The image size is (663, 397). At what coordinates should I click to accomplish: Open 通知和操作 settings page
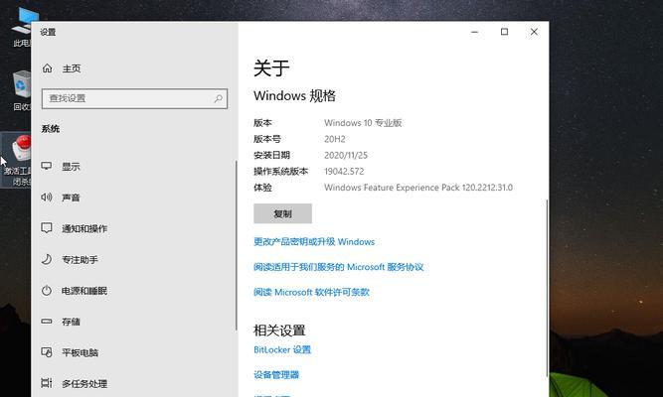84,228
